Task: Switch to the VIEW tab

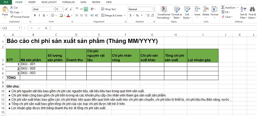Action: [x=109, y=2]
